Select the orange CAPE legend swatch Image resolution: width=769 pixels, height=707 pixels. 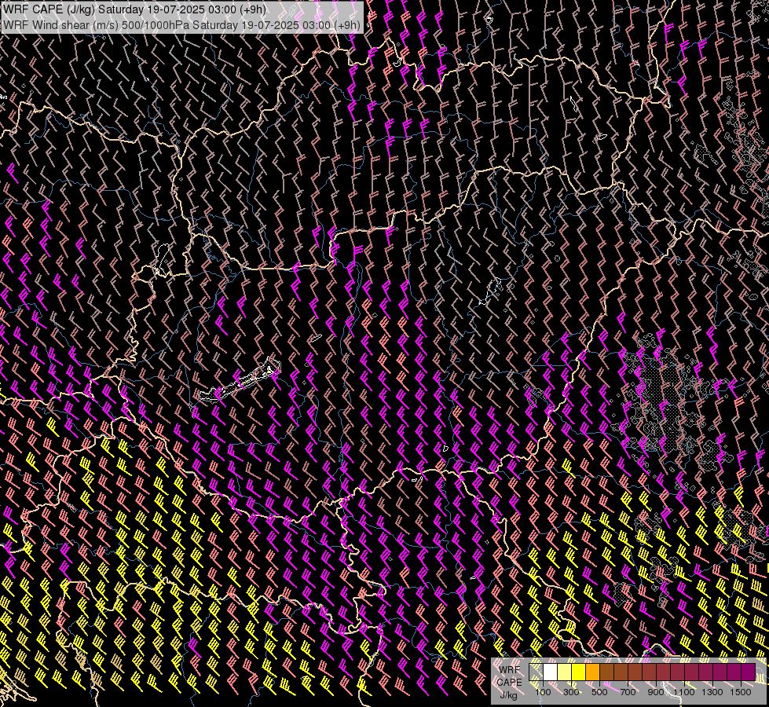[x=593, y=672]
